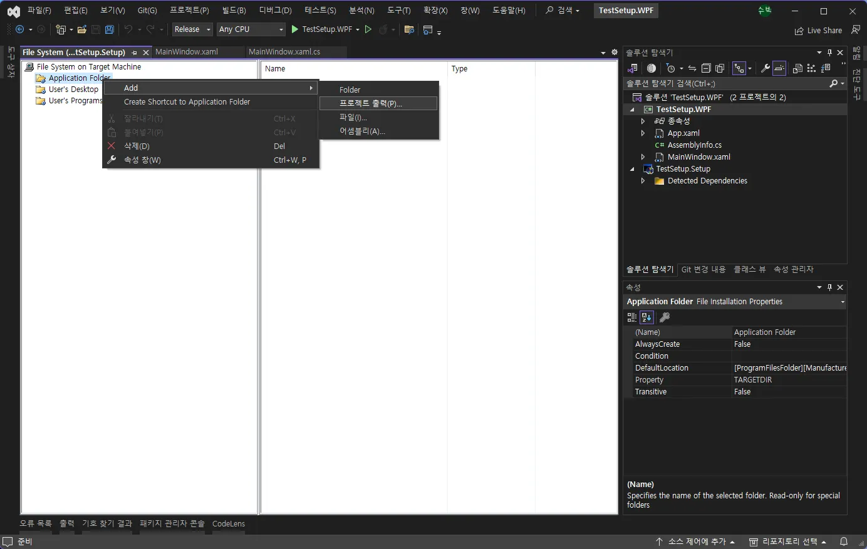Select Create Shortcut to Application Folder
The height and width of the screenshot is (549, 867).
tap(210, 101)
